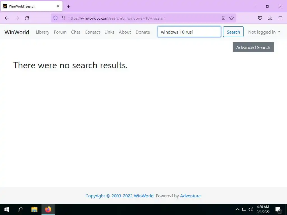Open Advanced Search
The height and width of the screenshot is (215, 287).
pyautogui.click(x=253, y=47)
